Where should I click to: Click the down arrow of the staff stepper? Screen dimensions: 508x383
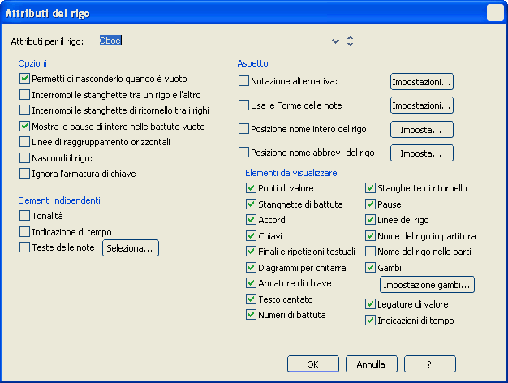350,45
